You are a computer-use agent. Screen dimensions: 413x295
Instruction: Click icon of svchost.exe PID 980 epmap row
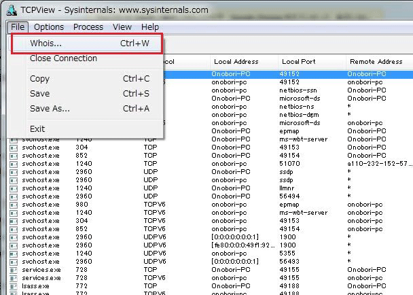click(14, 205)
